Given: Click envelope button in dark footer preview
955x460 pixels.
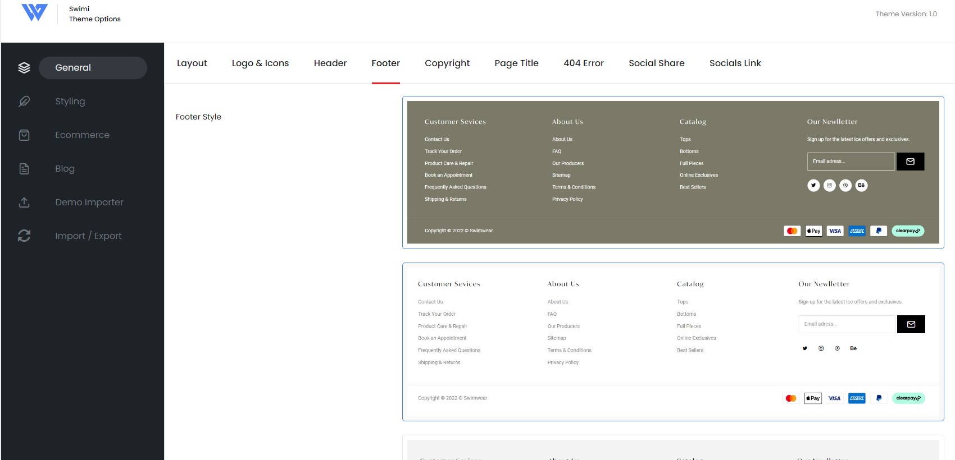Looking at the screenshot, I should pyautogui.click(x=910, y=162).
